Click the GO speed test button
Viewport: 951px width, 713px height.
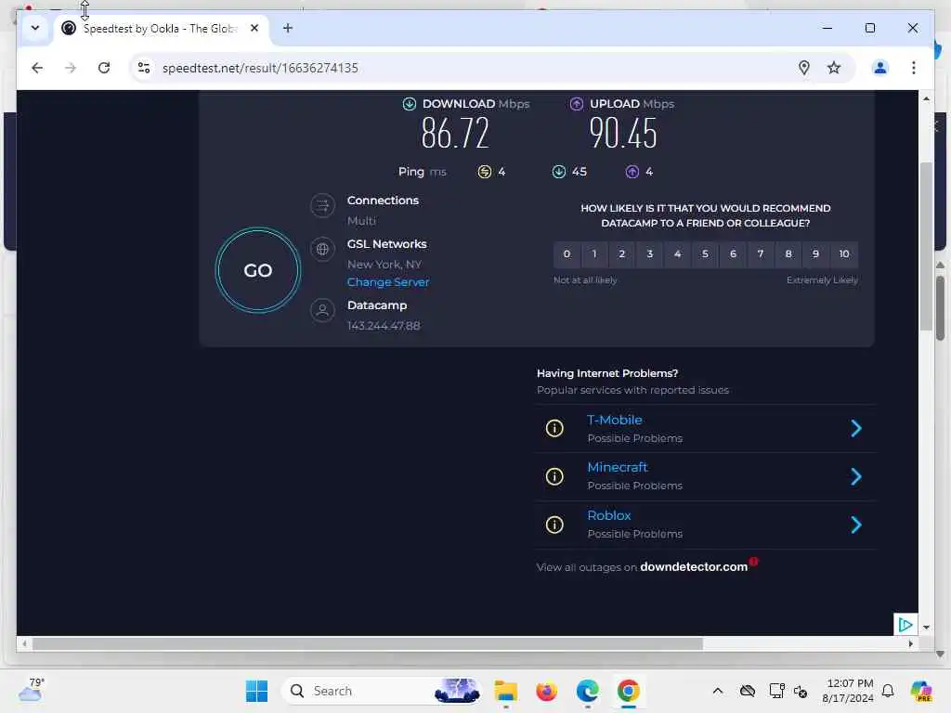[x=258, y=270]
